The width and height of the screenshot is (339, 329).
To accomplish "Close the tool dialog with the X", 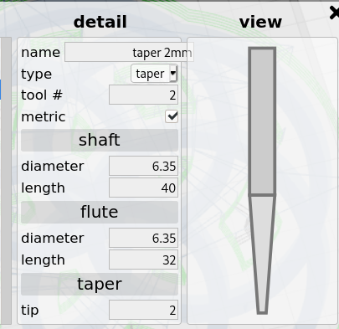I will pyautogui.click(x=334, y=13).
